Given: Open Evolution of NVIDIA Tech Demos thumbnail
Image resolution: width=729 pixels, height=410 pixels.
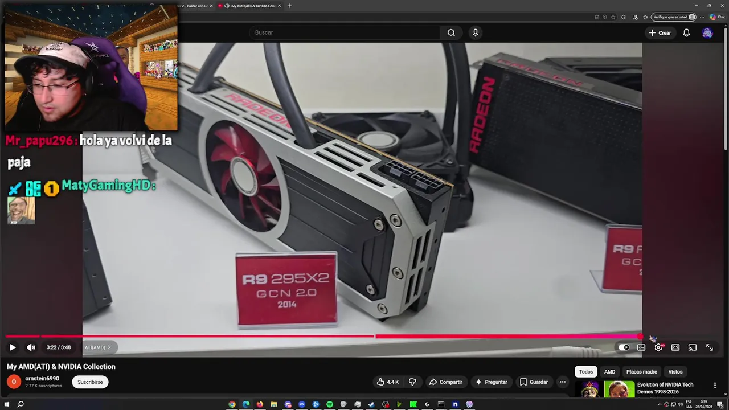Looking at the screenshot, I should coord(604,389).
